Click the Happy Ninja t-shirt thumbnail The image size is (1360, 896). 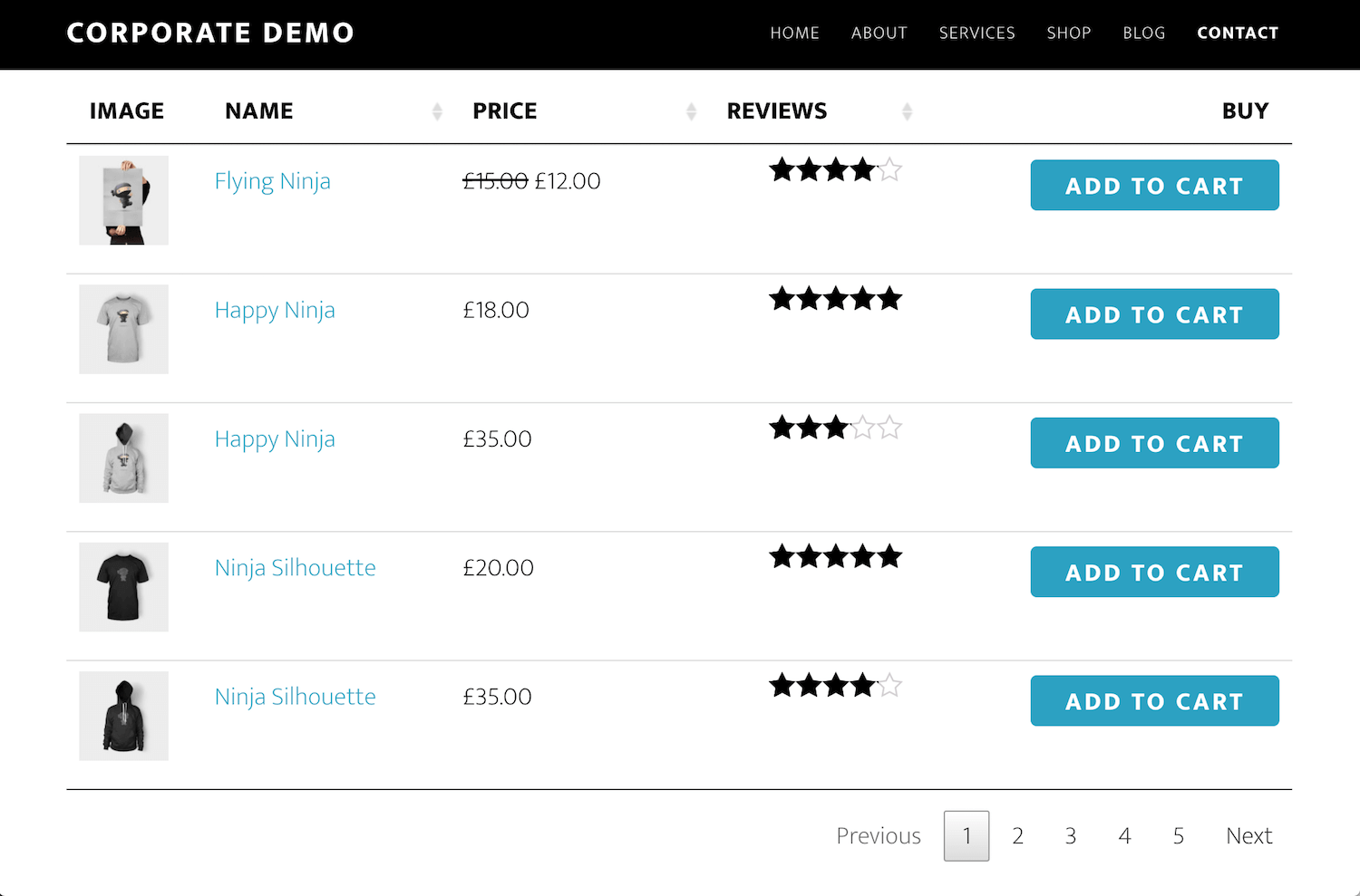point(123,329)
